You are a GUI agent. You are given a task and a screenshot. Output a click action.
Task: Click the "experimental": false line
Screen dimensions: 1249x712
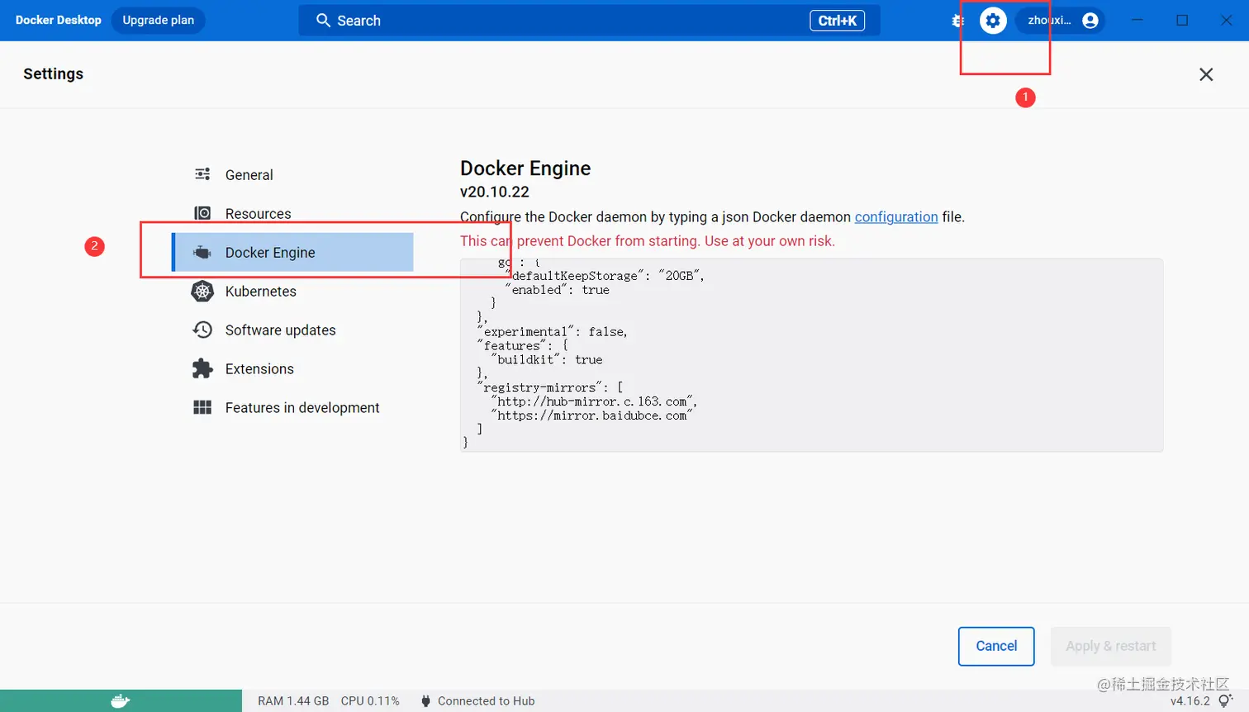[552, 331]
